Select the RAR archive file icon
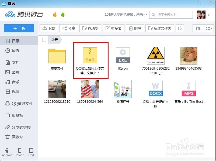The image size is (216, 161). pyautogui.click(x=90, y=55)
